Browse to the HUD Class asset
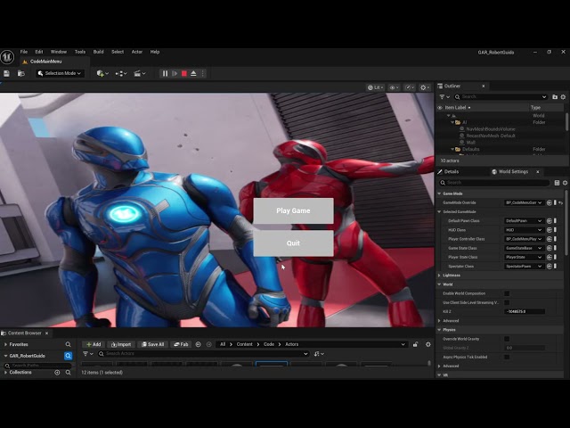Screen dimensions: 570x428 [550, 230]
